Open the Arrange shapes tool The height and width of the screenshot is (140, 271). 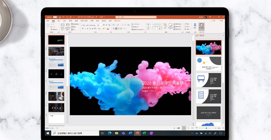(x=165, y=26)
